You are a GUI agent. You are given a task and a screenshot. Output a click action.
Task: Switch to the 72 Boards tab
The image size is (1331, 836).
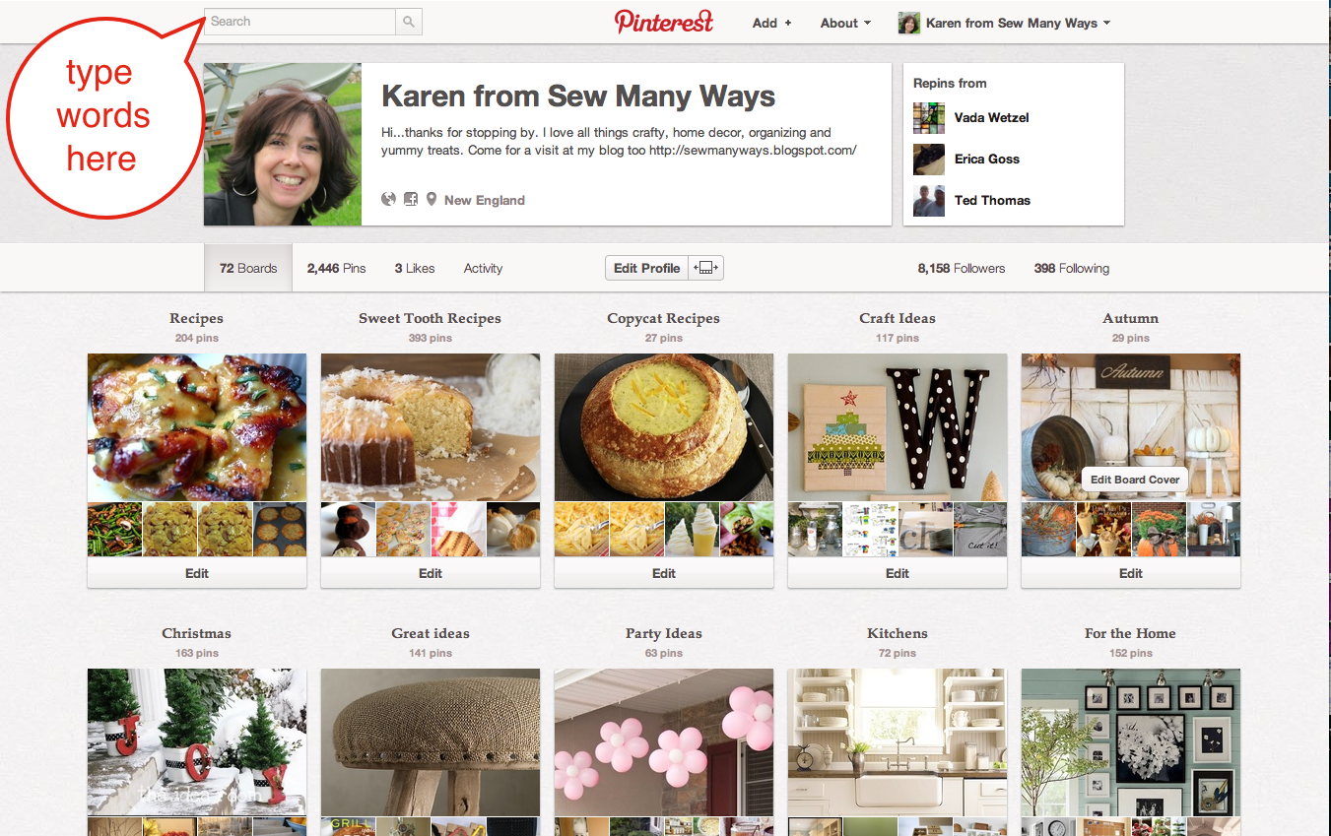point(247,267)
